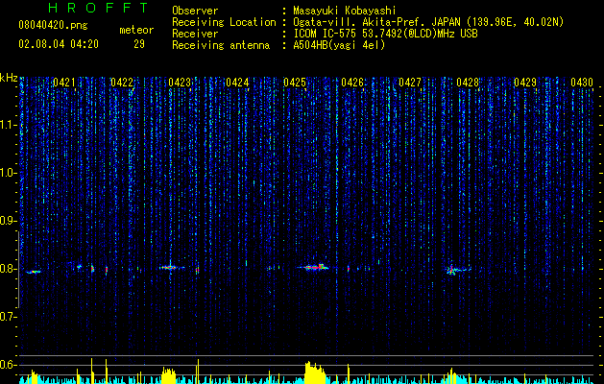604x384 pixels.
Task: Click the 0.8 frequency axis label
Action: pyautogui.click(x=9, y=269)
